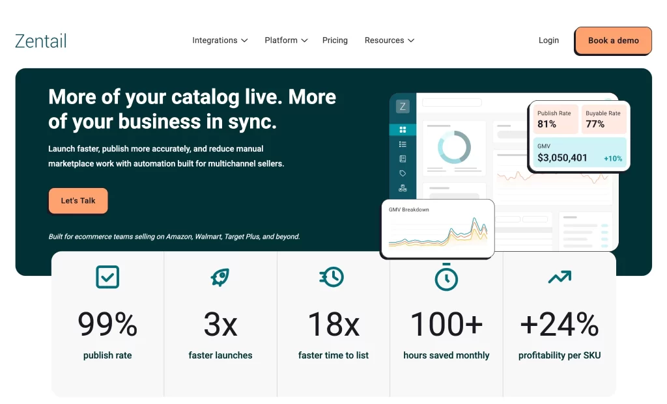The height and width of the screenshot is (404, 667).
Task: Click the 'publish rate' label
Action: (107, 355)
